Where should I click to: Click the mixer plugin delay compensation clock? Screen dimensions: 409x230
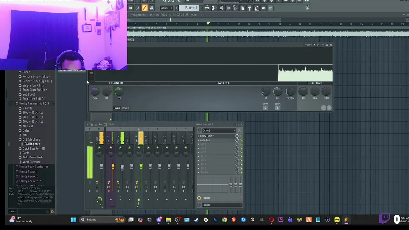239,130
